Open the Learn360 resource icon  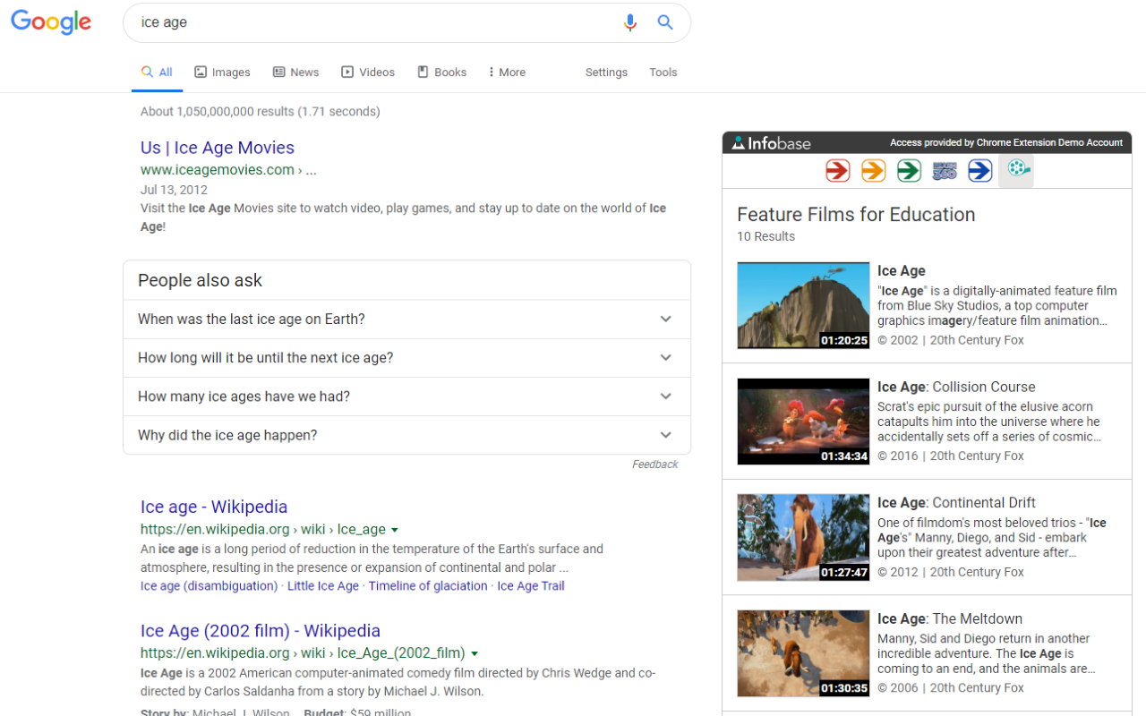(x=944, y=170)
